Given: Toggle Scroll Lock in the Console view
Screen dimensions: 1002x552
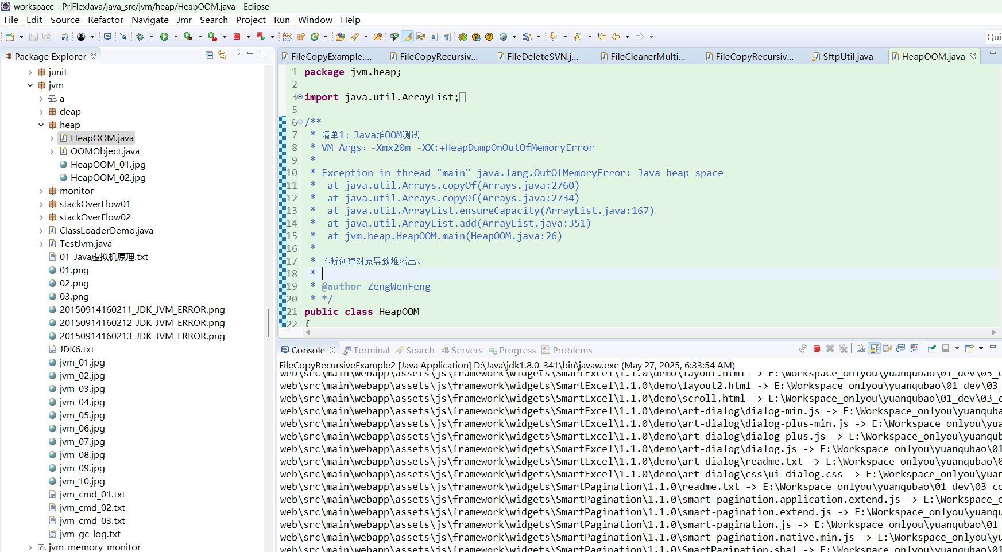Looking at the screenshot, I should (875, 348).
